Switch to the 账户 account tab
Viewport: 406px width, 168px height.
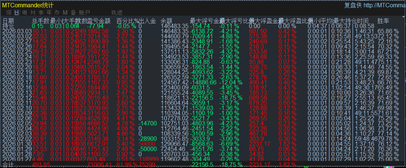coord(84,13)
